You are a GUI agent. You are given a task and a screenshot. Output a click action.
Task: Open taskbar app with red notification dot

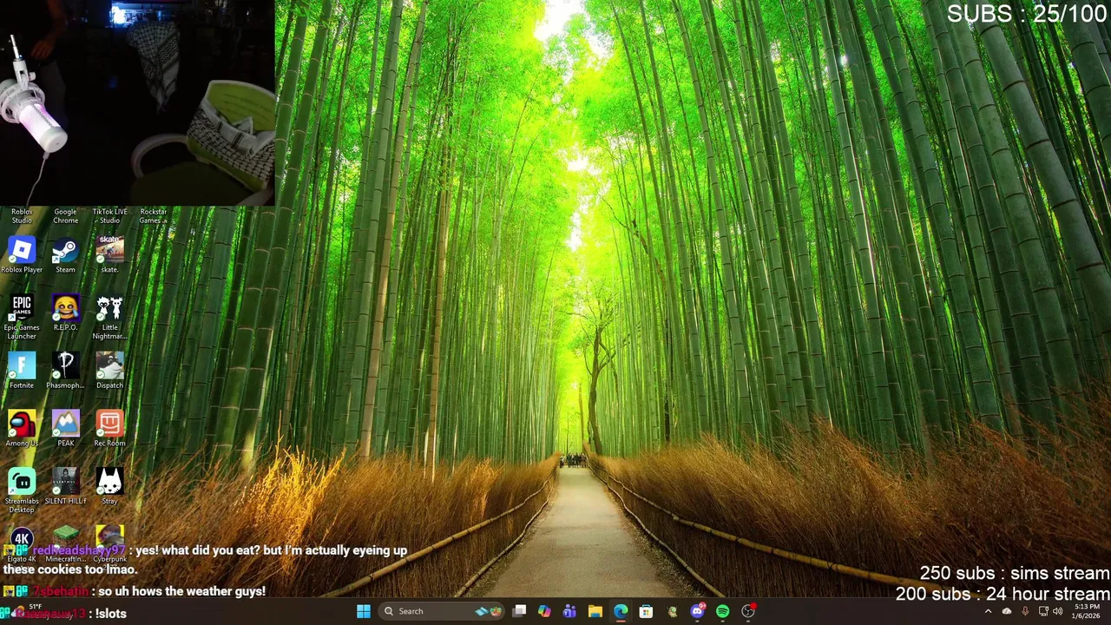(x=748, y=611)
